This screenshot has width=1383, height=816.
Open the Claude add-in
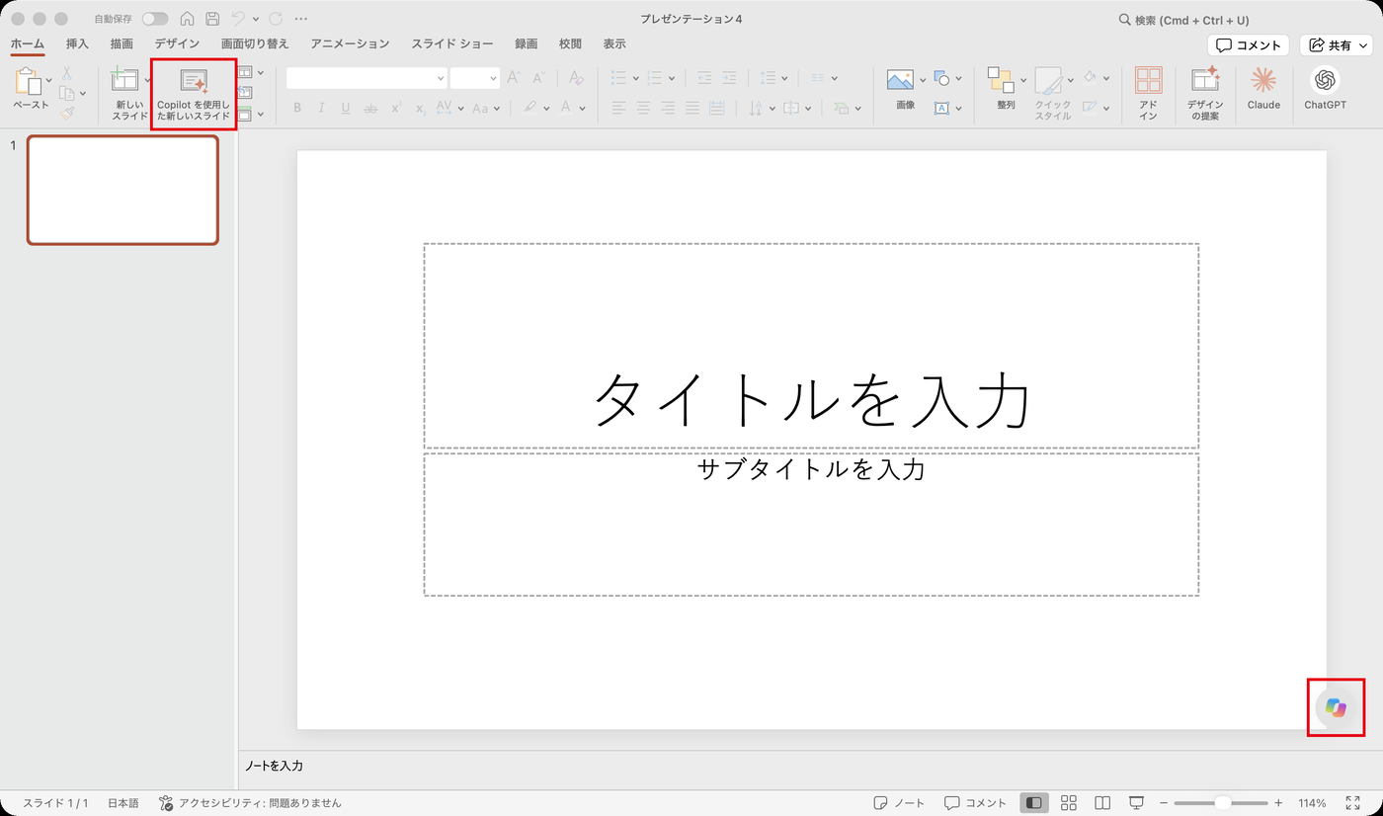coord(1263,89)
